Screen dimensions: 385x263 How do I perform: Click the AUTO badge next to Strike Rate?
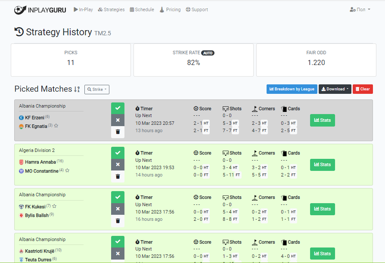point(208,53)
